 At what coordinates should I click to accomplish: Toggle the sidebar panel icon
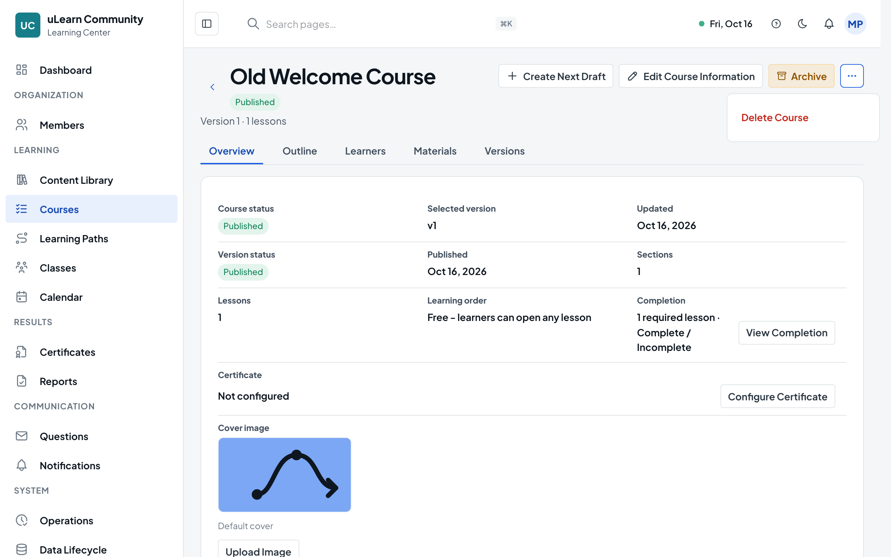(x=206, y=24)
